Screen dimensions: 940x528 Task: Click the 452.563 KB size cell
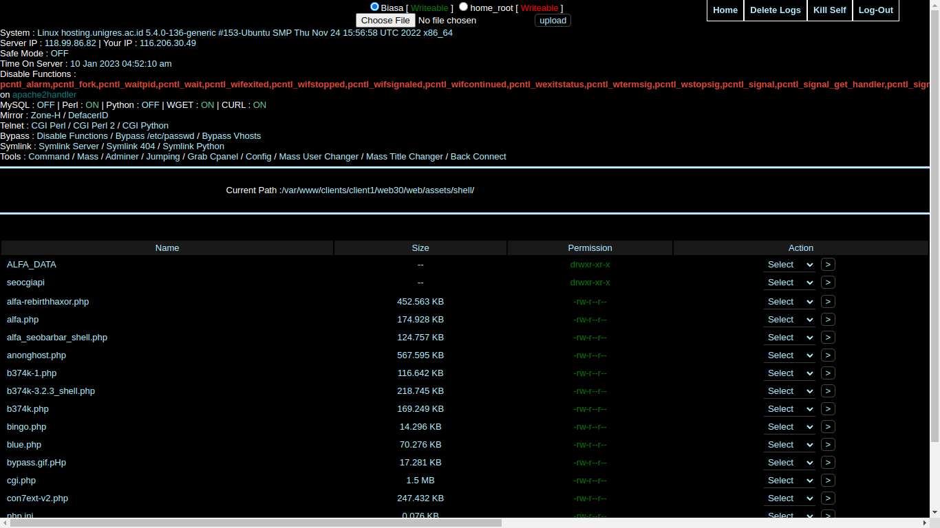click(420, 302)
